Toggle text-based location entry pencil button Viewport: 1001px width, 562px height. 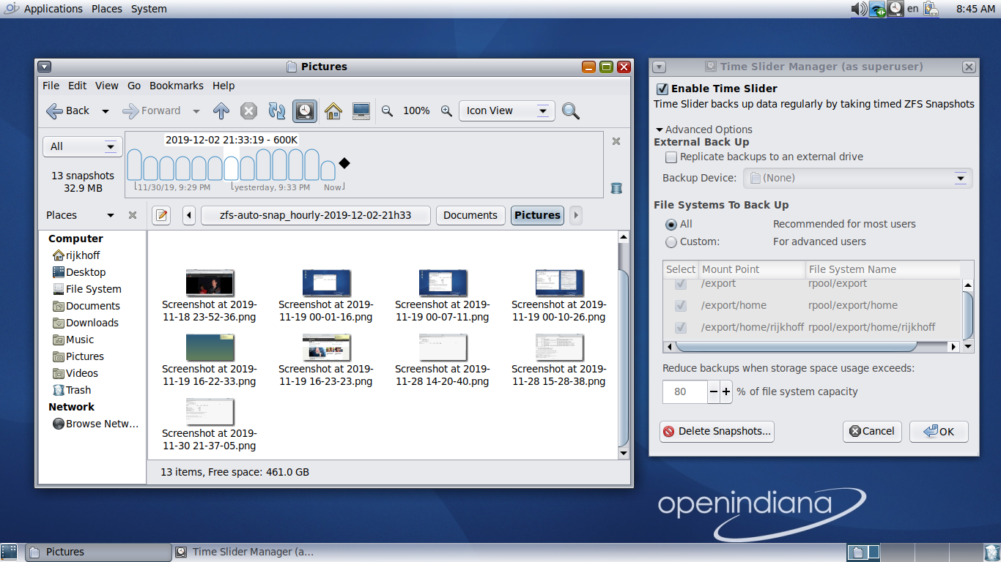[161, 215]
